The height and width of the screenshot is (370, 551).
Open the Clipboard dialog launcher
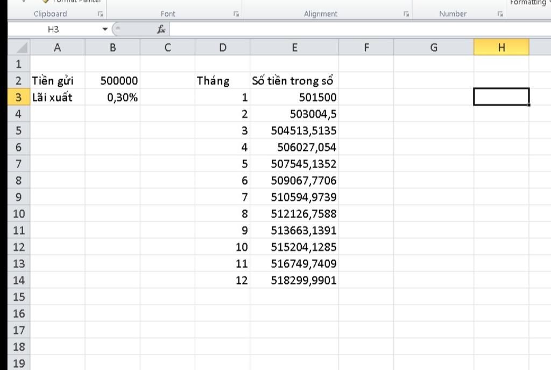pos(101,14)
